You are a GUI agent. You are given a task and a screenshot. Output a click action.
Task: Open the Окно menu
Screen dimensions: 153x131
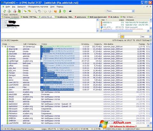point(52,7)
